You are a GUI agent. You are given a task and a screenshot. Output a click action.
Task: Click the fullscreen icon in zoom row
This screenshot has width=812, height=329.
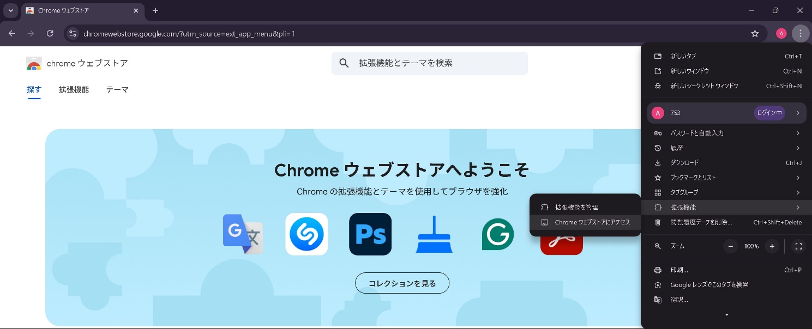click(x=798, y=246)
